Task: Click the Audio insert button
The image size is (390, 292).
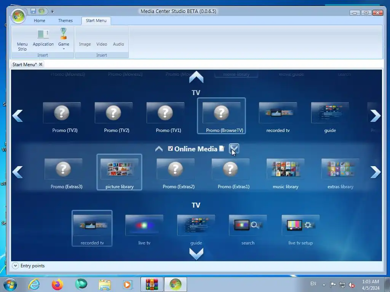Action: (118, 44)
